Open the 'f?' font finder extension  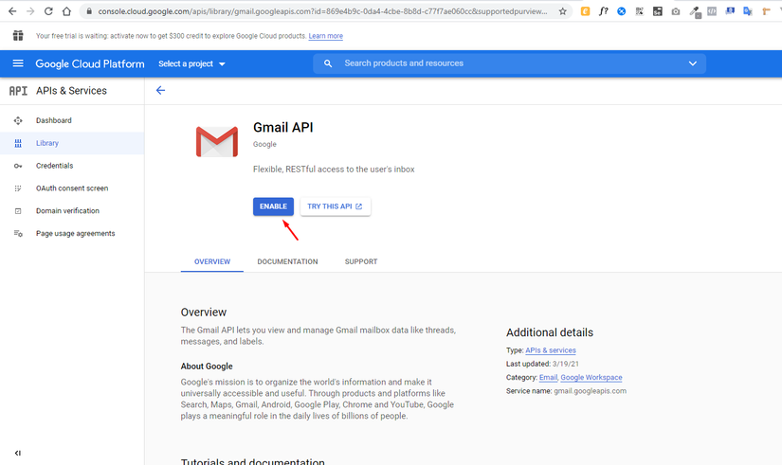604,11
